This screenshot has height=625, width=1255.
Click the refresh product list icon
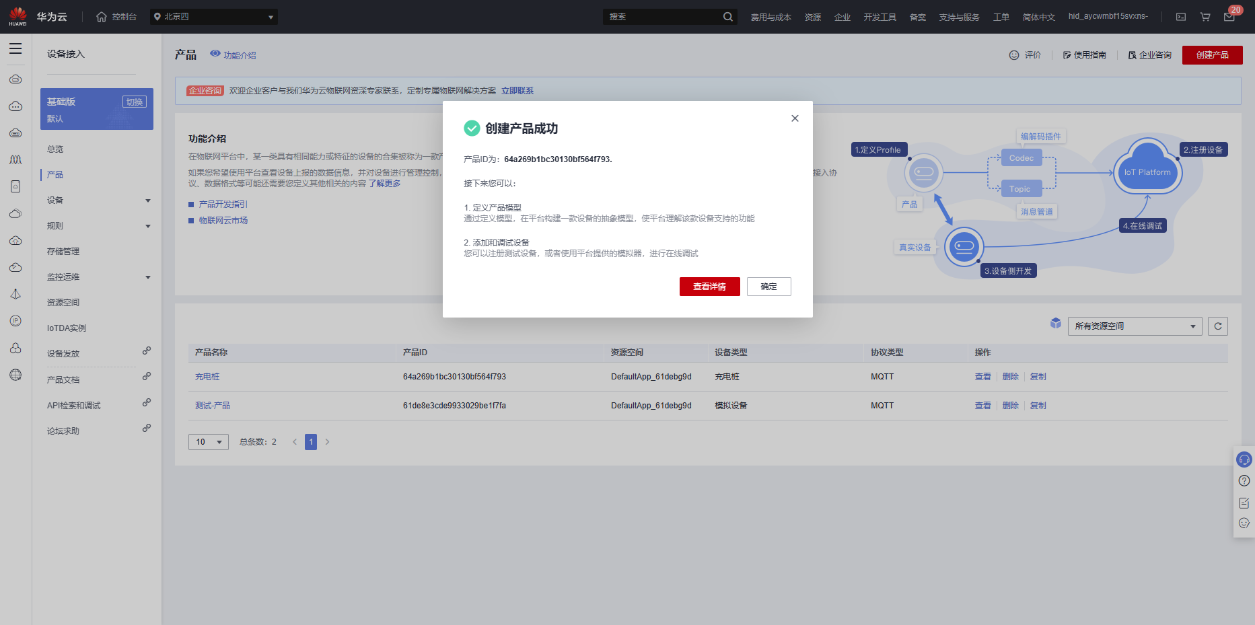(1218, 326)
